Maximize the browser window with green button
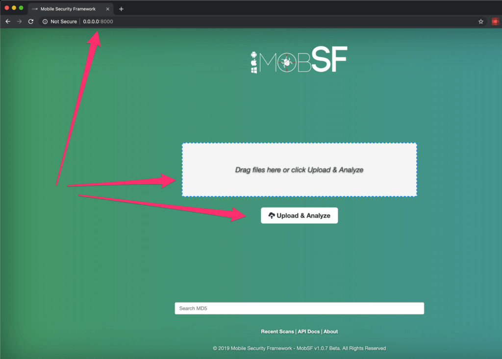 click(21, 8)
